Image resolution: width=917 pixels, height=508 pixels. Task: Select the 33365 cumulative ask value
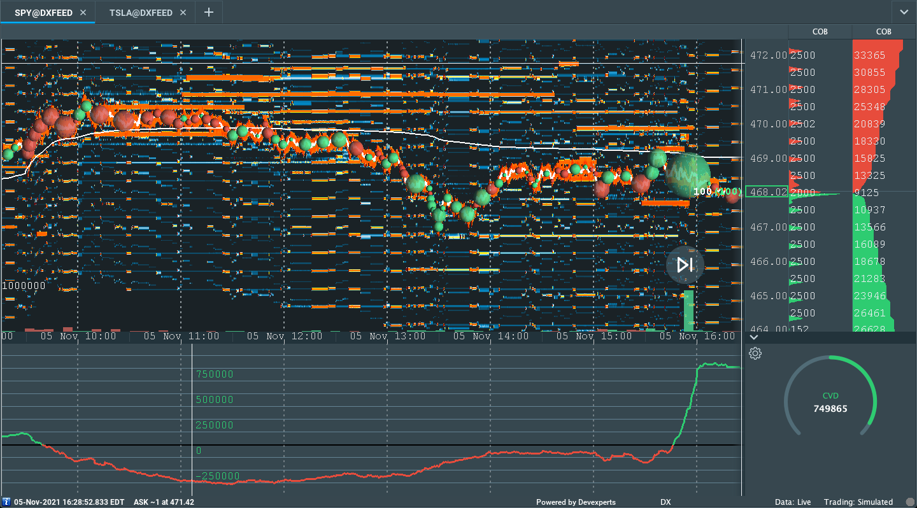click(869, 55)
